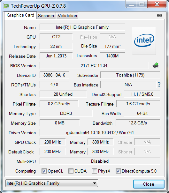Click the 'TechPowerUp GPU-Z 0.7.8' window title

(38, 6)
